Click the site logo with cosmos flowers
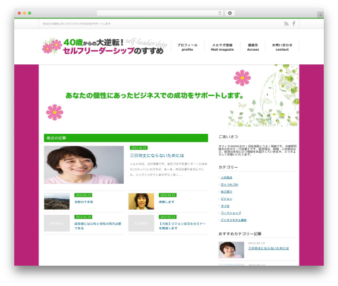Image resolution: width=338 pixels, height=286 pixels. tap(105, 46)
